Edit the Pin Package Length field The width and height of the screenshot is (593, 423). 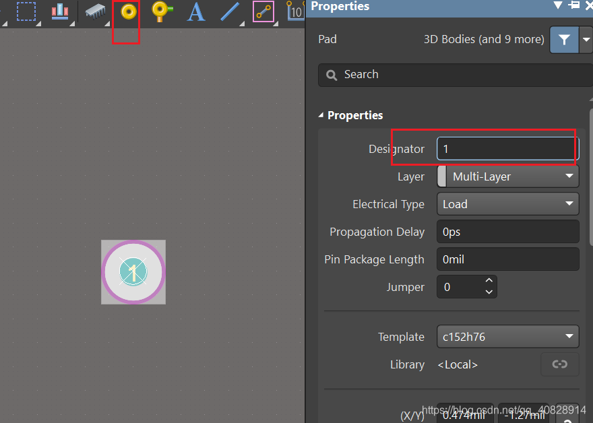(x=507, y=259)
